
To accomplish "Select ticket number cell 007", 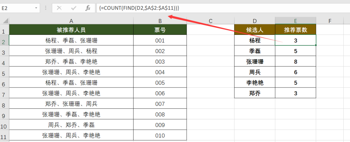I will coord(160,104).
